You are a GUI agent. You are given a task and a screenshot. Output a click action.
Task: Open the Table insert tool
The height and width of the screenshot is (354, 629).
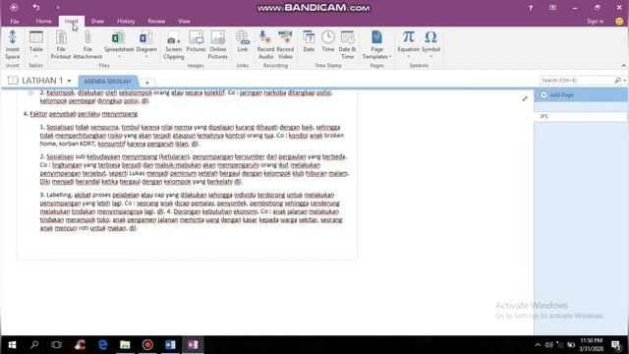(x=35, y=44)
